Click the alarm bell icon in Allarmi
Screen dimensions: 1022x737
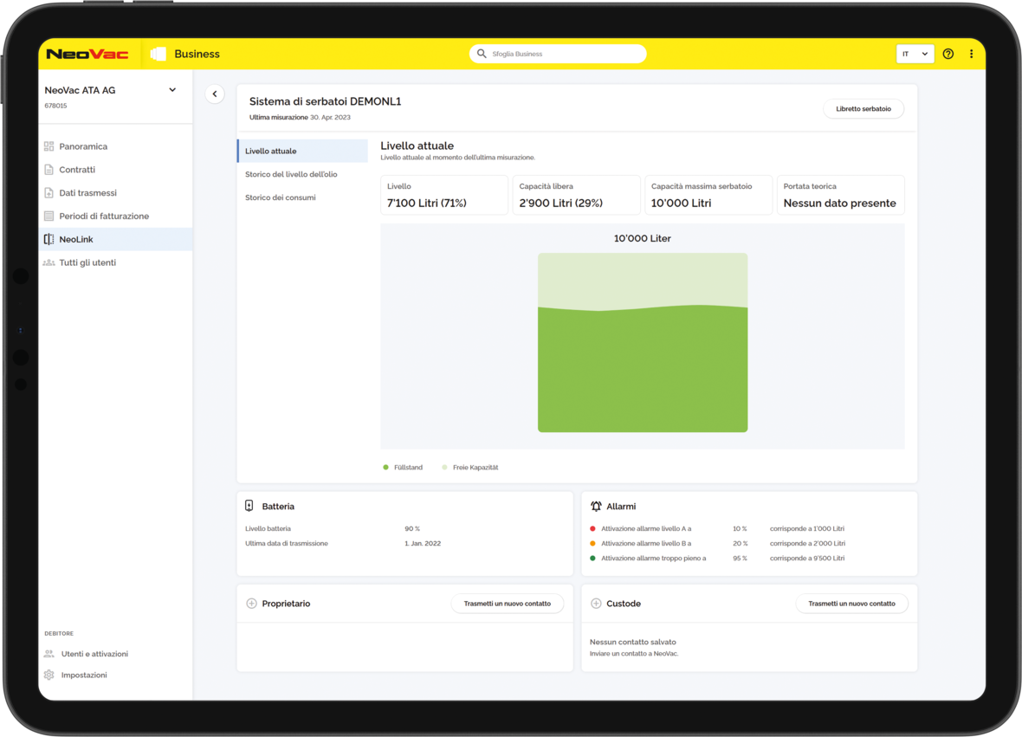[596, 506]
